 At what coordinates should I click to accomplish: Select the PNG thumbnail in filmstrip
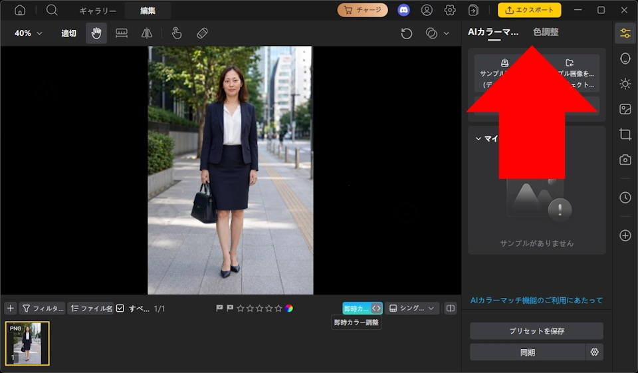click(27, 343)
